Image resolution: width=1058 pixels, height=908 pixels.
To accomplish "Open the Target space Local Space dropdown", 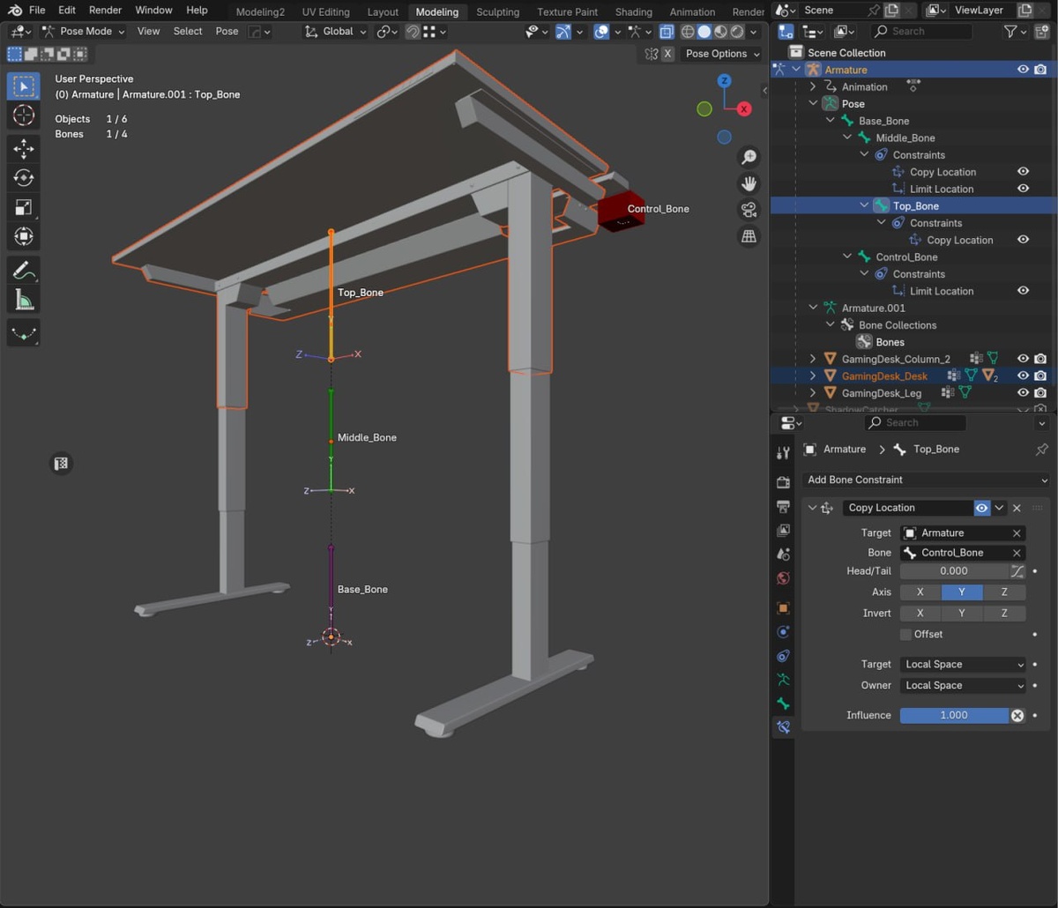I will pyautogui.click(x=963, y=665).
